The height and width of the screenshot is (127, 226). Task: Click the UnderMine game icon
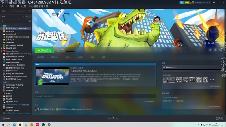(4, 43)
